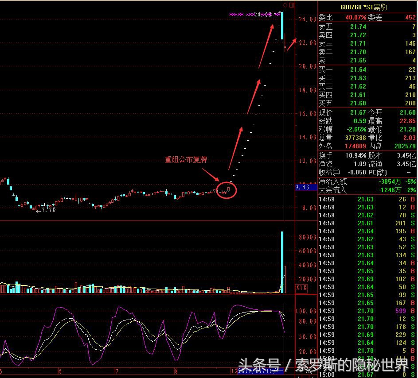Select the tick row with volume 195

tap(367, 231)
